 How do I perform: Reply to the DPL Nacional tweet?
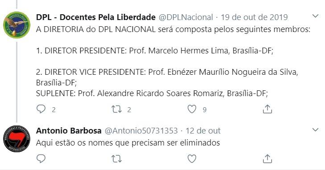pyautogui.click(x=41, y=109)
